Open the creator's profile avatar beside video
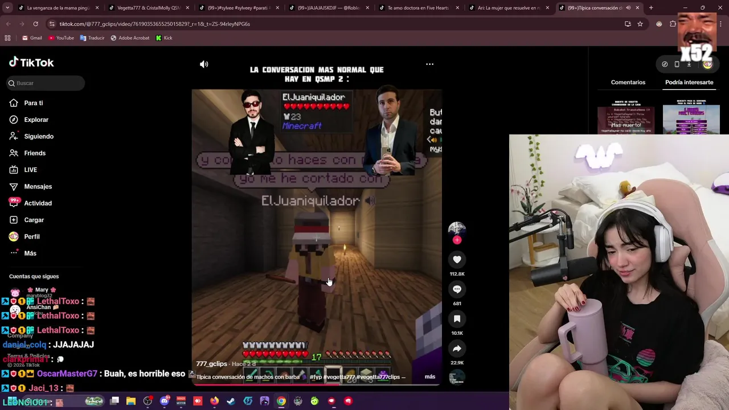Screen dimensions: 729x410 (457, 229)
